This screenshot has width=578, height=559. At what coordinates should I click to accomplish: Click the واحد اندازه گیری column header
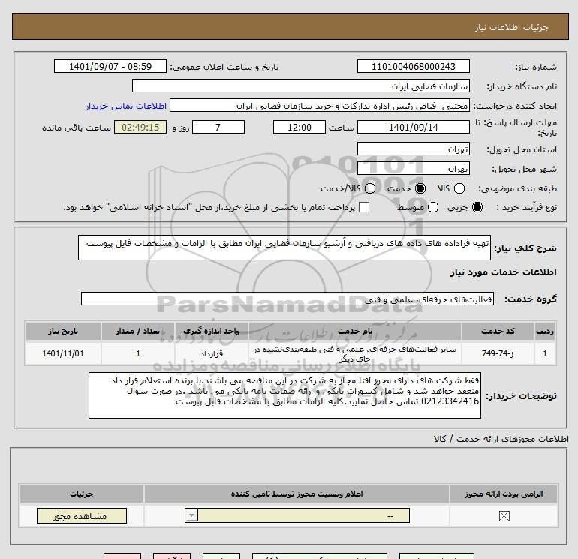click(212, 331)
